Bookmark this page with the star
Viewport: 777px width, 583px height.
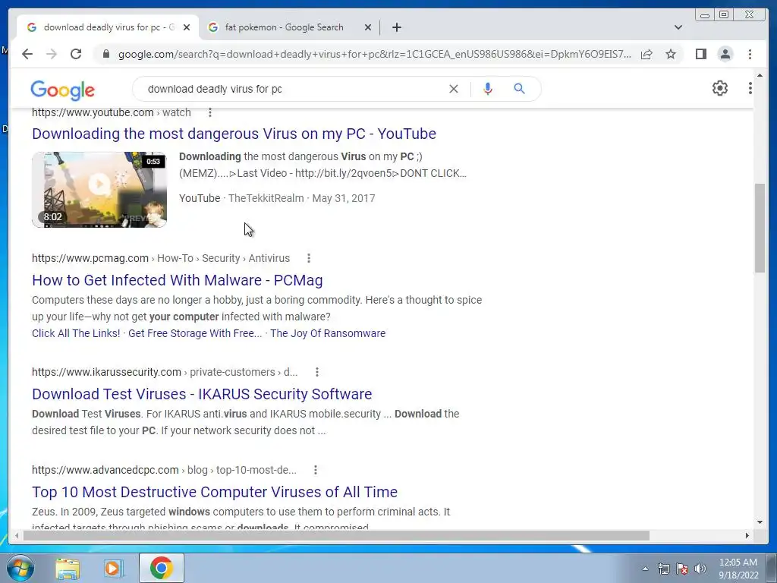point(671,54)
